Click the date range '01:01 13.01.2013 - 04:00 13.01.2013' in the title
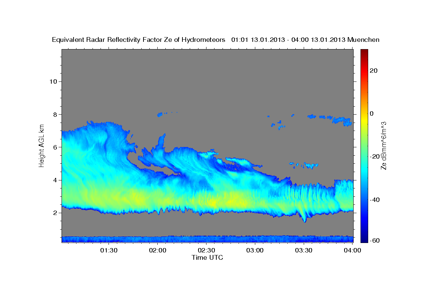The height and width of the screenshot is (291, 437). point(288,40)
